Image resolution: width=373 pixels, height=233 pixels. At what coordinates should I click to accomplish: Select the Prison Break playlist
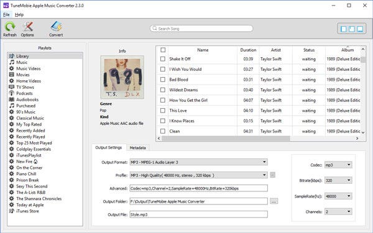click(x=27, y=180)
